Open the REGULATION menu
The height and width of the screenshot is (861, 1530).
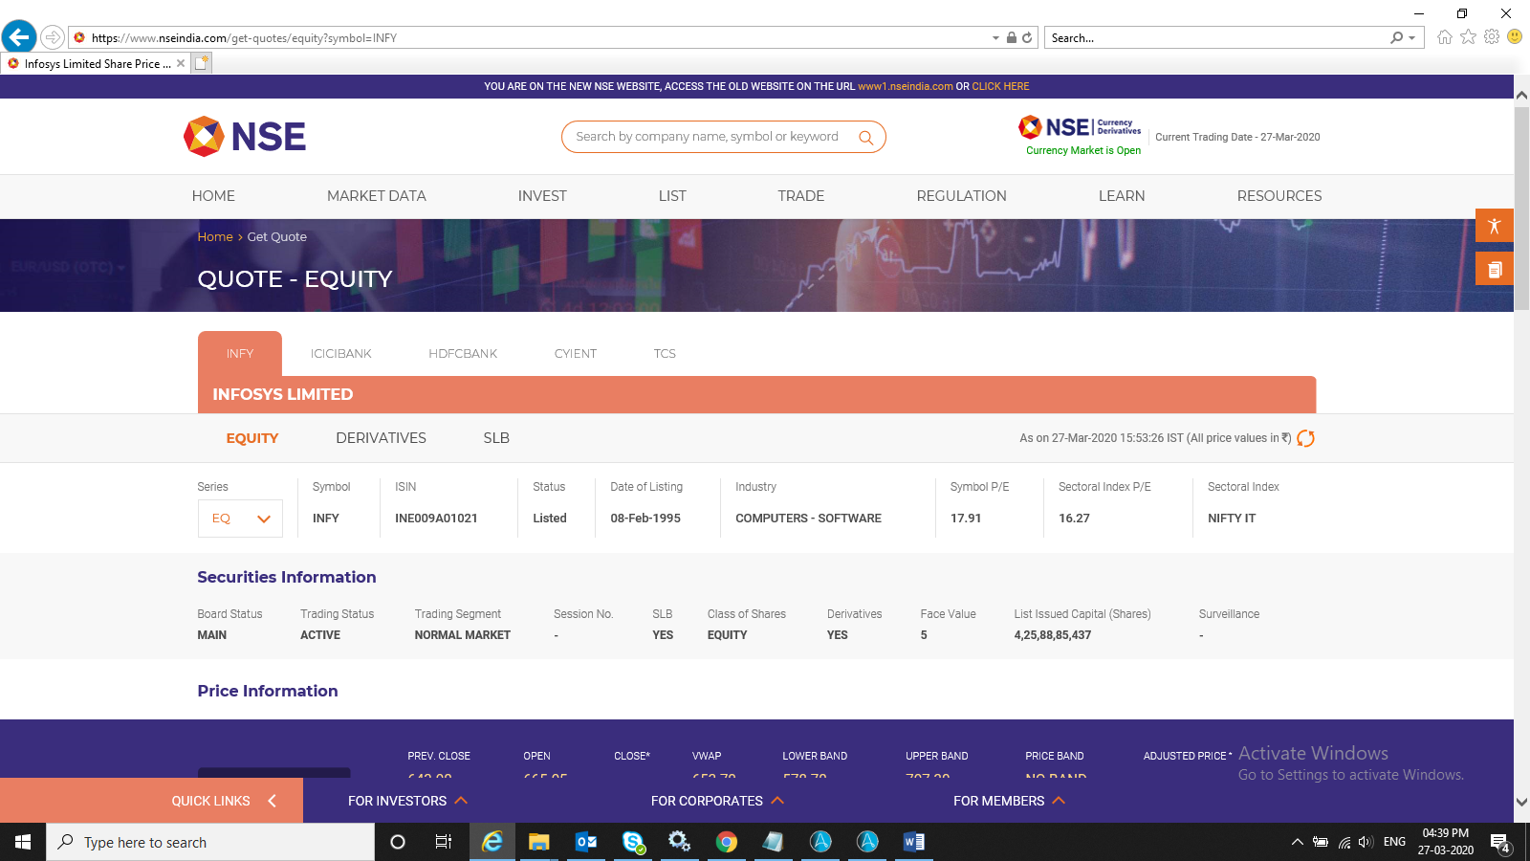[x=962, y=196]
